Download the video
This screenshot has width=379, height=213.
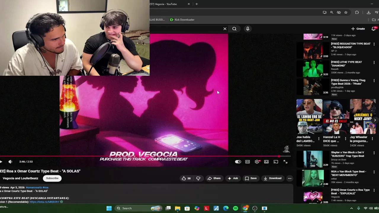coord(272,178)
